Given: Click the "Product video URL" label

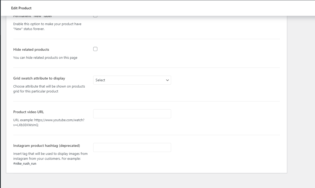Looking at the screenshot, I should point(29,112).
